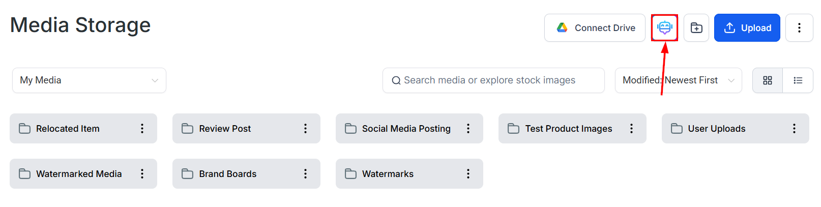Screen dimensions: 821x207
Task: Open options for Test Product Images folder
Action: tap(631, 129)
